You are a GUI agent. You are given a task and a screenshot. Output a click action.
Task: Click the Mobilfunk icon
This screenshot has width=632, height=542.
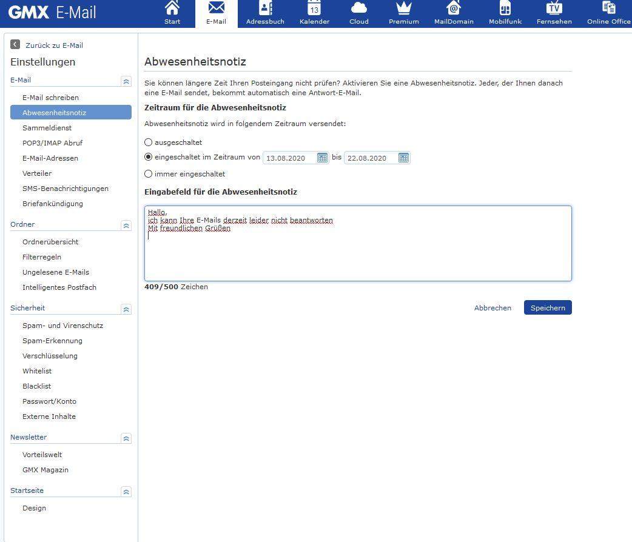tap(504, 11)
